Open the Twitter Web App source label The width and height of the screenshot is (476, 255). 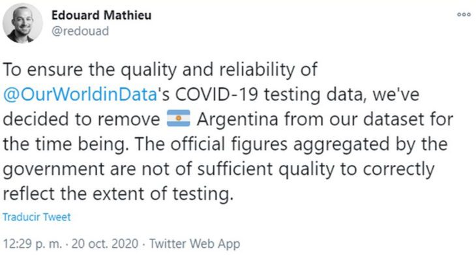click(194, 243)
